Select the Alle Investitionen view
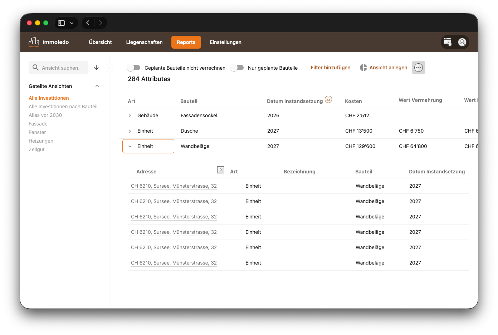Image resolution: width=498 pixels, height=335 pixels. [49, 98]
